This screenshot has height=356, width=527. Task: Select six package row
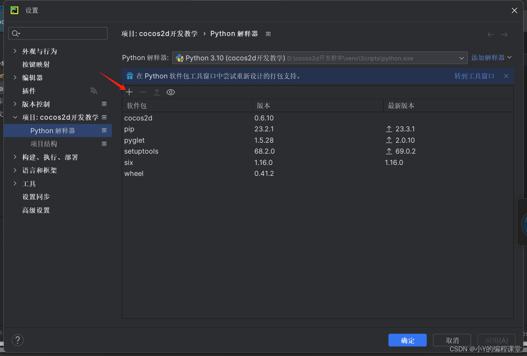click(317, 162)
